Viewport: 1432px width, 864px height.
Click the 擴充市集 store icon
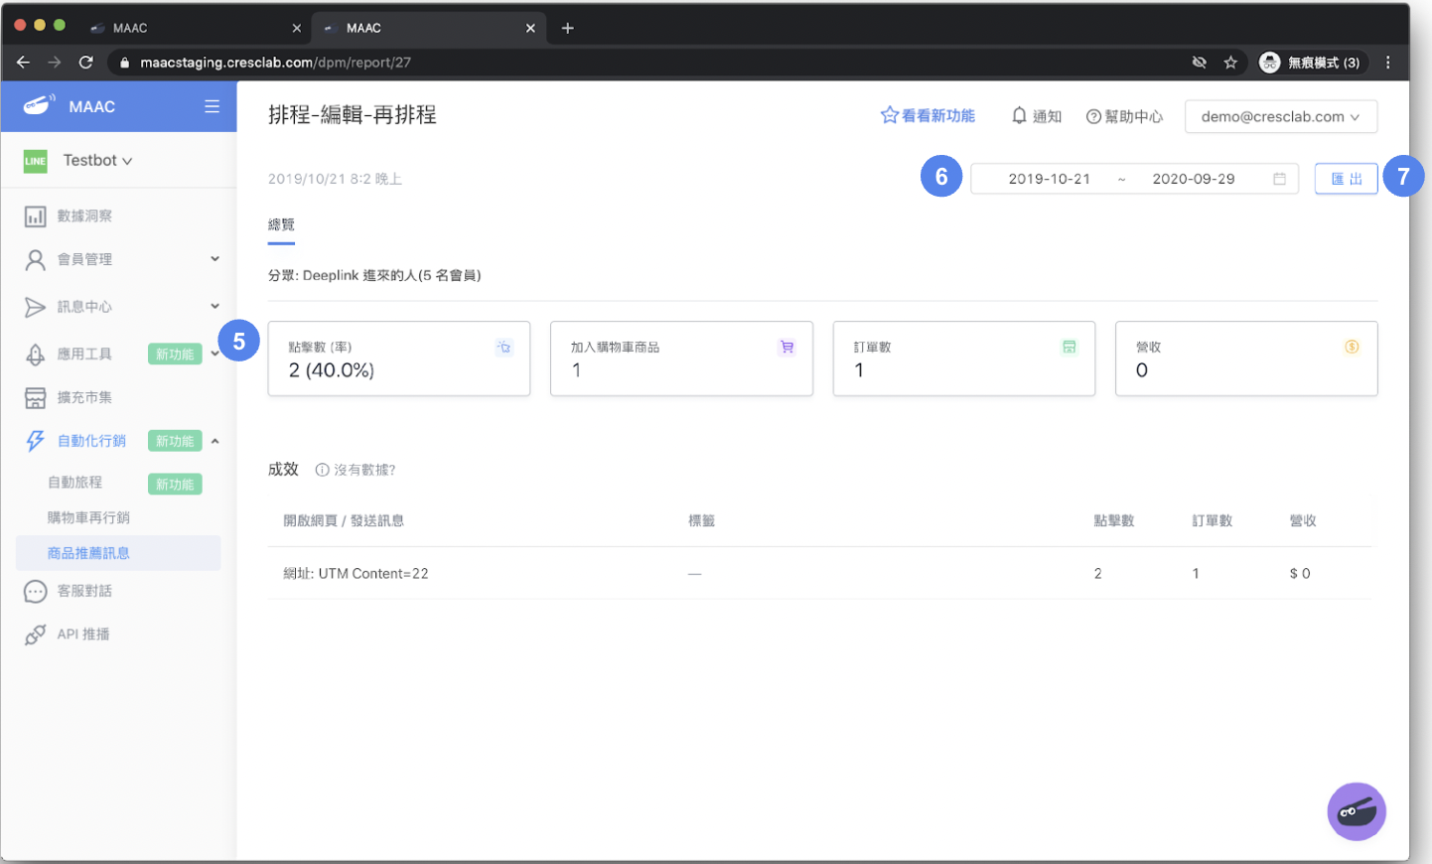tap(36, 398)
